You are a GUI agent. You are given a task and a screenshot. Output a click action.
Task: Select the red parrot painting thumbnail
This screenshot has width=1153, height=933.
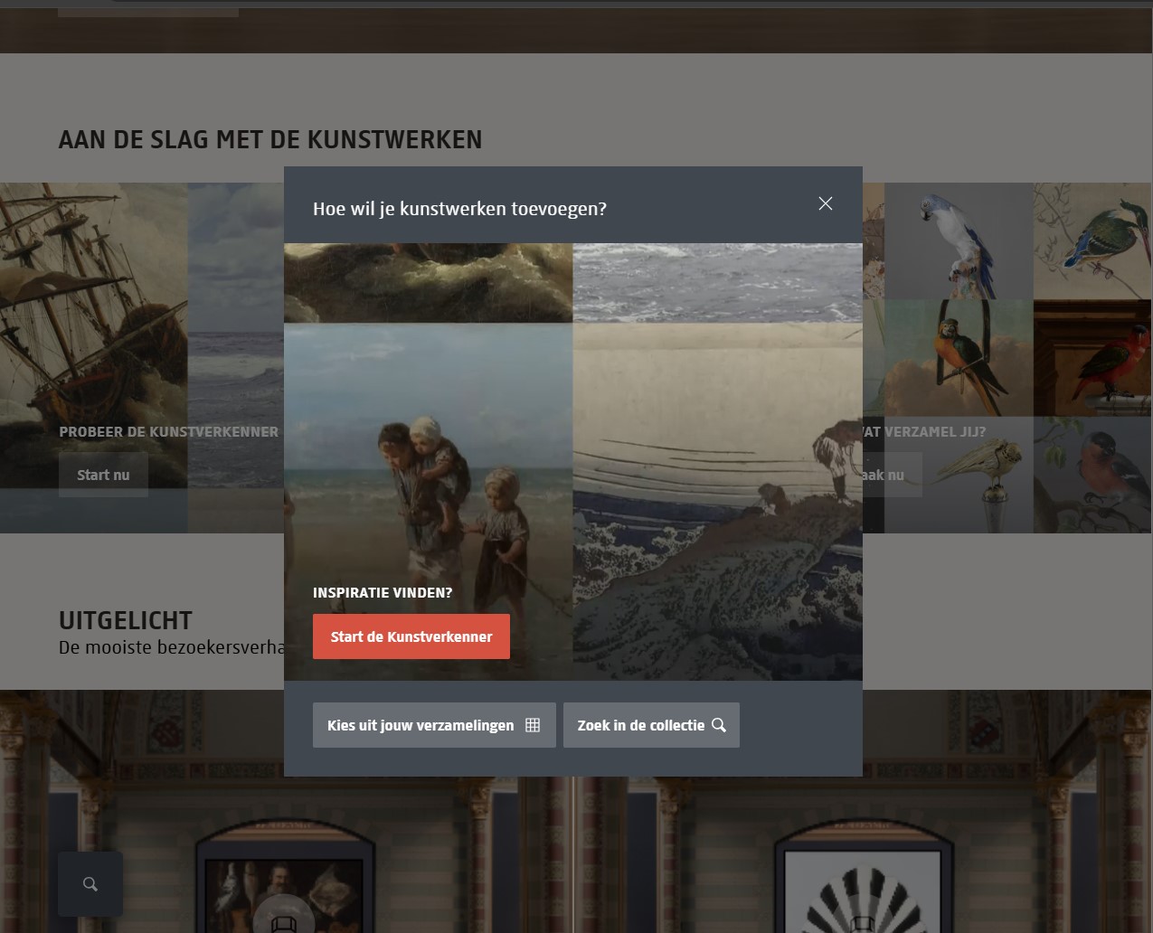tap(1092, 358)
